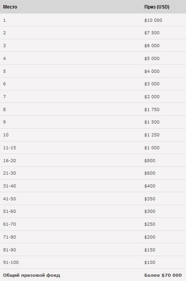This screenshot has height=281, width=186.
Task: Click the $1 750 prize amount
Action: pos(152,109)
